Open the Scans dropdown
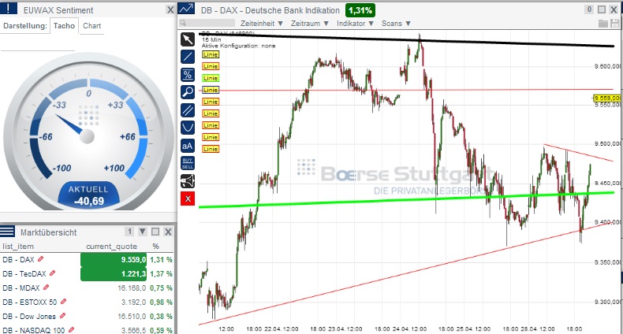This screenshot has width=623, height=334. click(396, 24)
